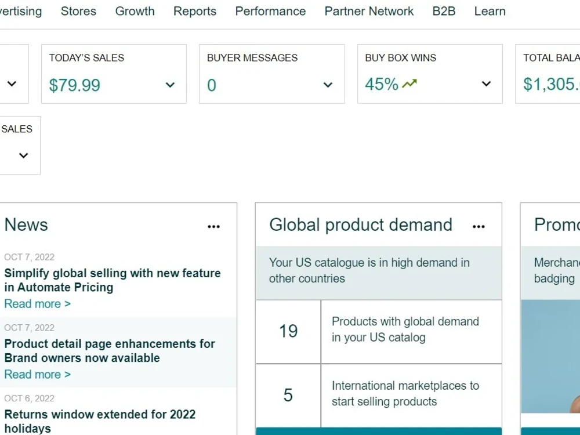Expand the Buyer Messages card chevron
The image size is (580, 435).
tap(328, 85)
